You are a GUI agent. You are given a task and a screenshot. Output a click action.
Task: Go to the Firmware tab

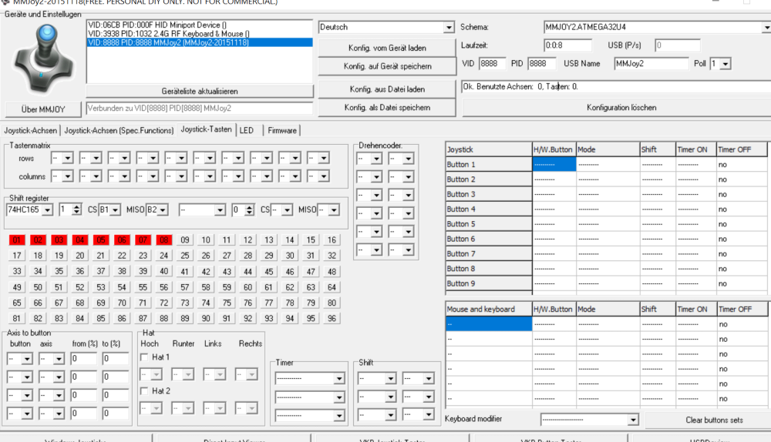(281, 130)
